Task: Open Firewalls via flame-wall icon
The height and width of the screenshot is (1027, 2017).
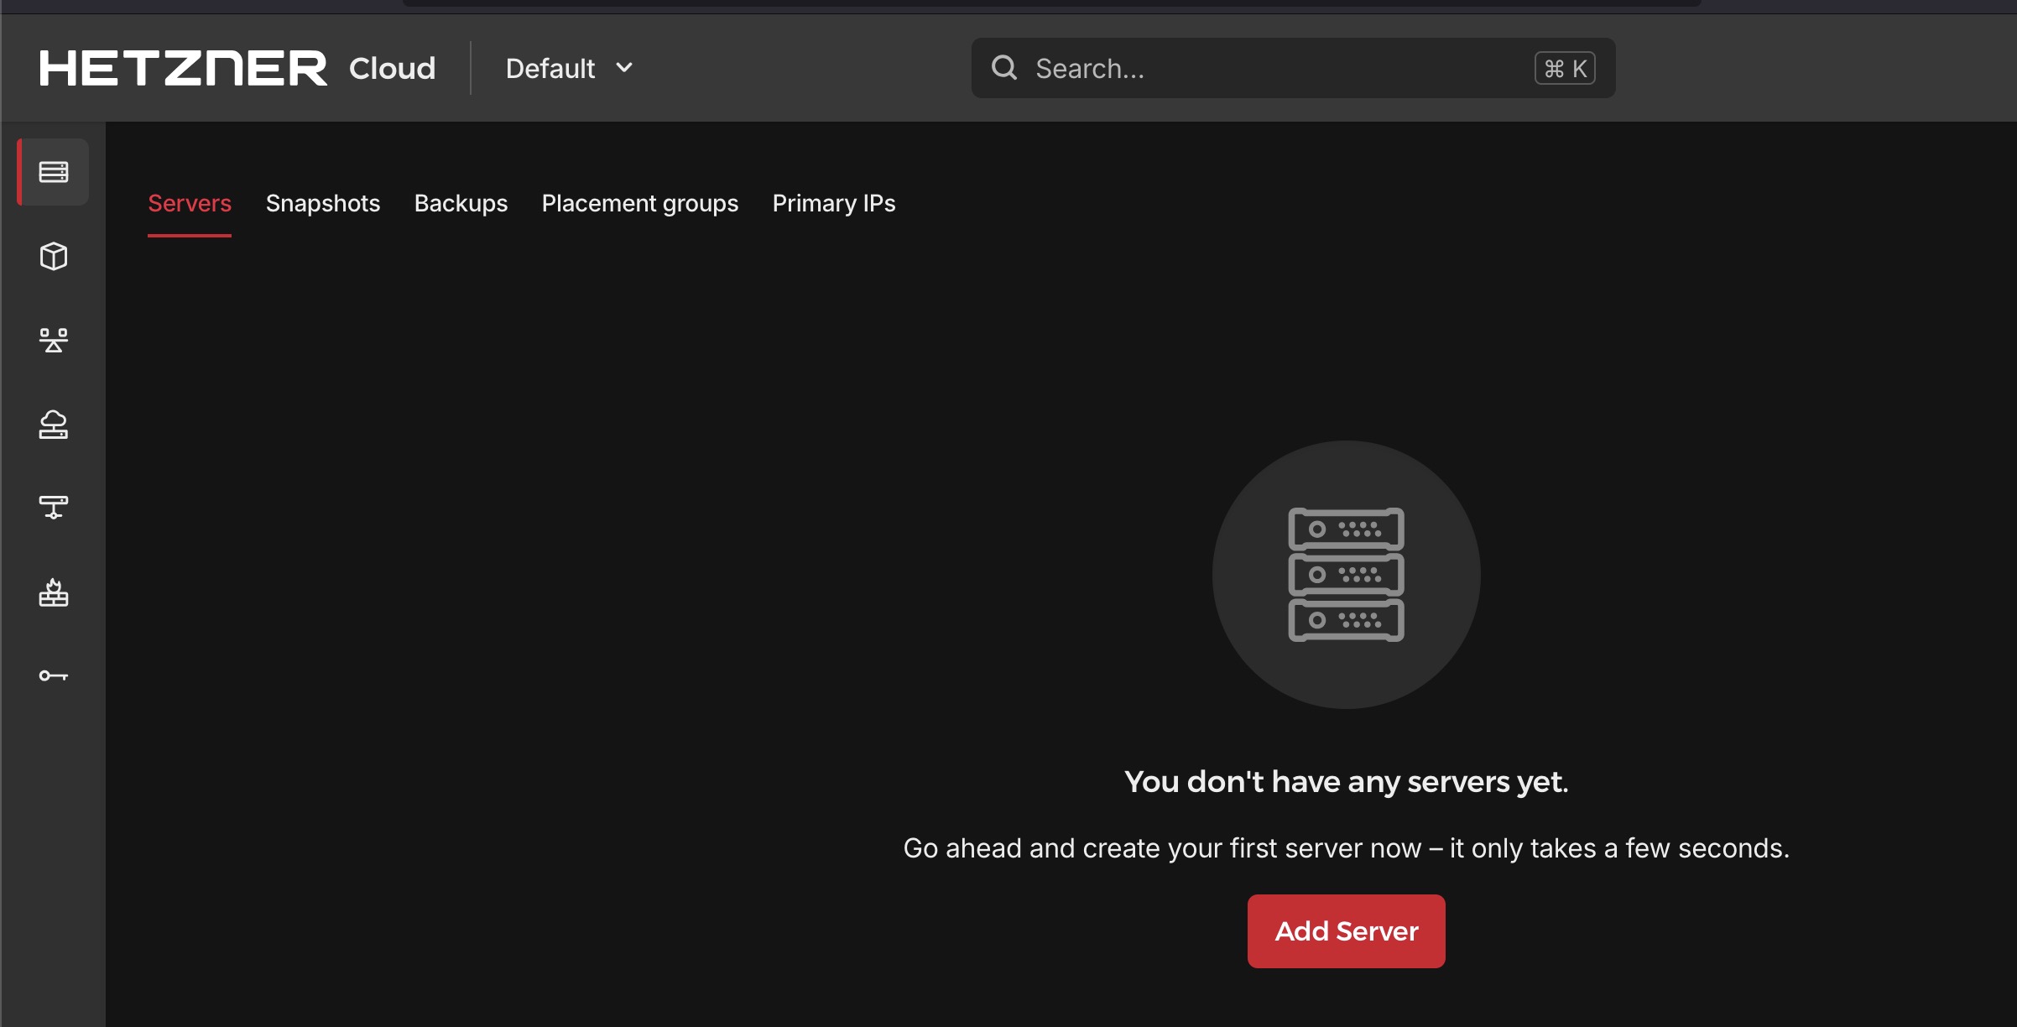Action: click(54, 592)
